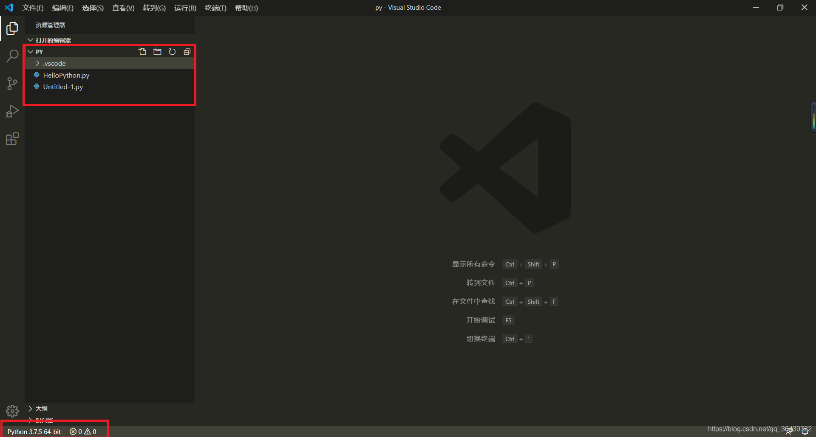Click the New File icon in PY header
The image size is (816, 437).
tap(142, 52)
